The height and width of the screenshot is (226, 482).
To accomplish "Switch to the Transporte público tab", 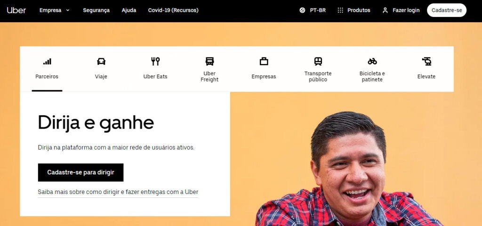I will (318, 77).
